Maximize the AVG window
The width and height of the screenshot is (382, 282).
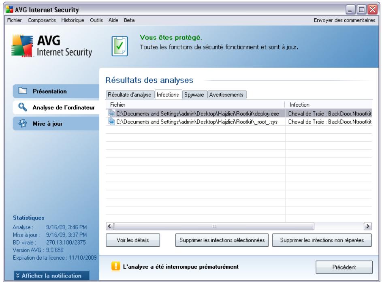(362, 10)
